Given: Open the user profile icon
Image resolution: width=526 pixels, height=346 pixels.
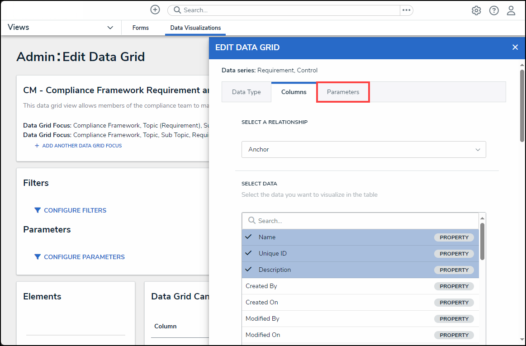Looking at the screenshot, I should tap(511, 10).
